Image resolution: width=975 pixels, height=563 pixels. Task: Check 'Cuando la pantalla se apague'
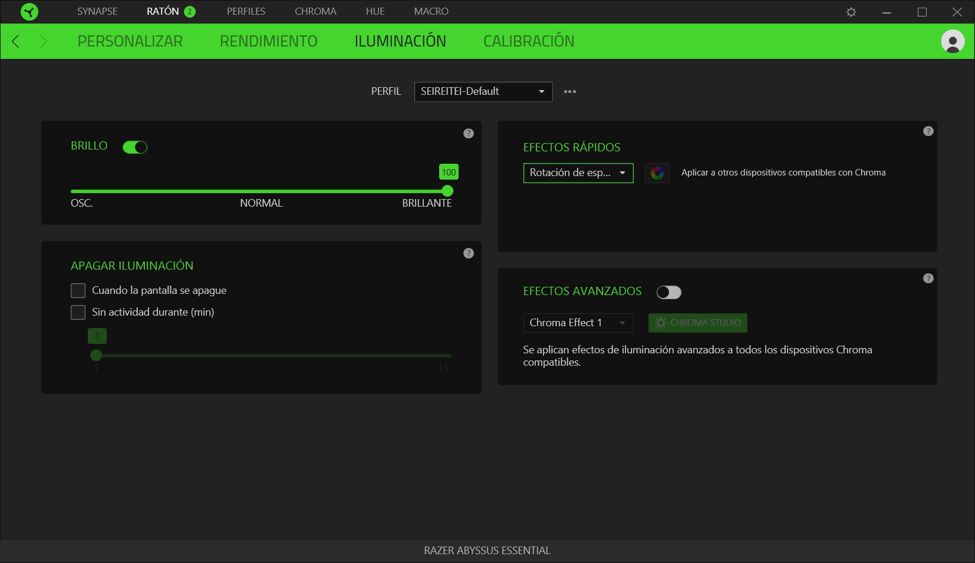[x=78, y=290]
